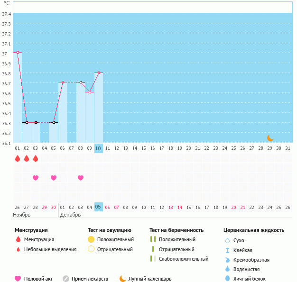Click the menstruation drop under day 03
Viewport: 297px width, 282px height.
[x=36, y=158]
